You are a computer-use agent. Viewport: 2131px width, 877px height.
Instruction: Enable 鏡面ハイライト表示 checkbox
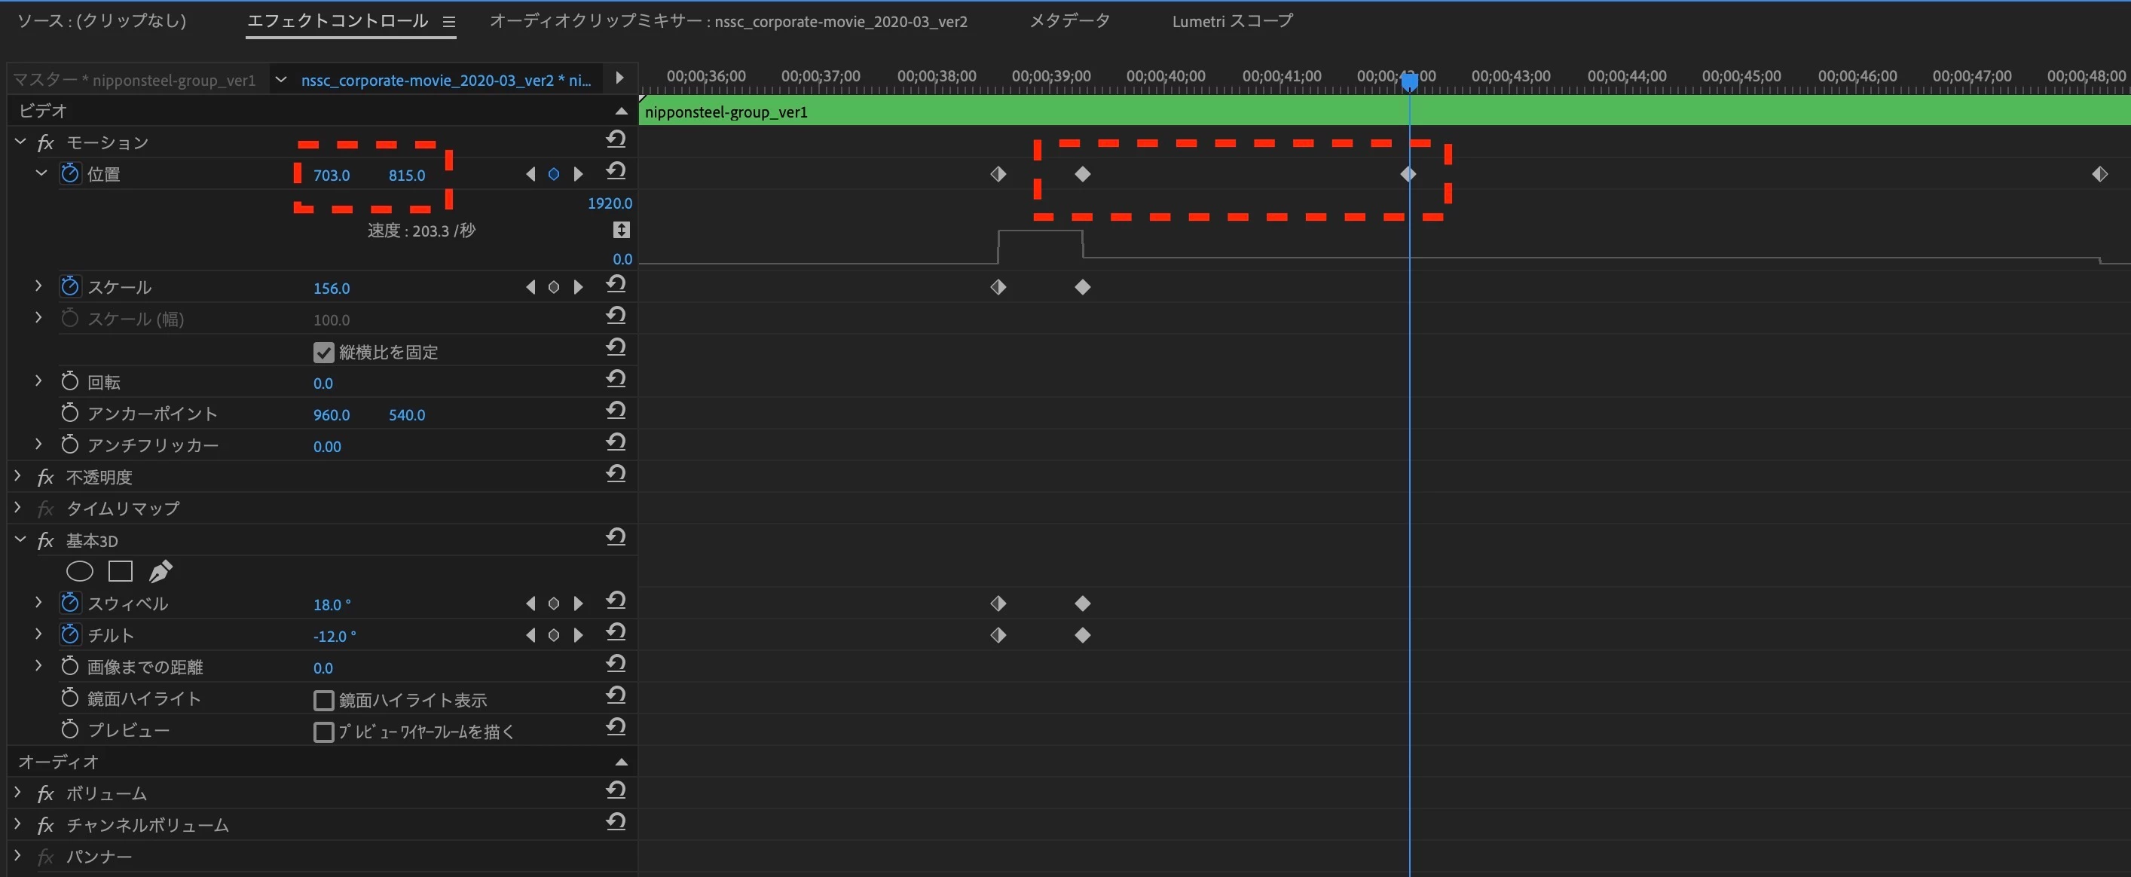pyautogui.click(x=323, y=701)
